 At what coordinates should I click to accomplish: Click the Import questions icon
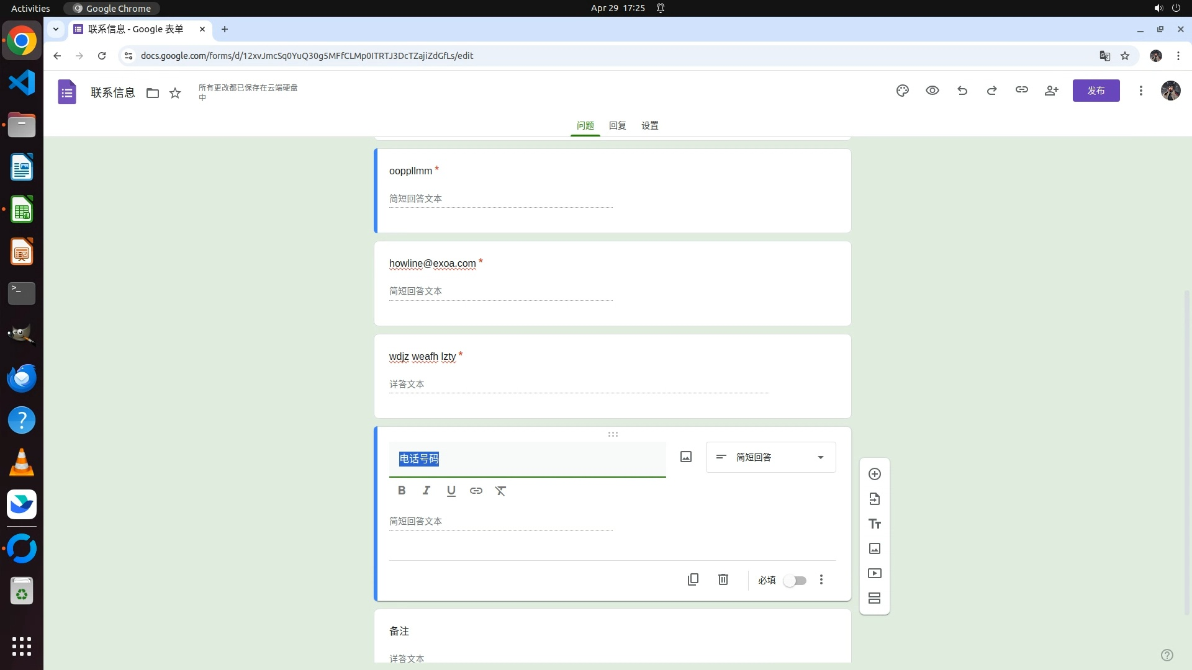coord(874,499)
